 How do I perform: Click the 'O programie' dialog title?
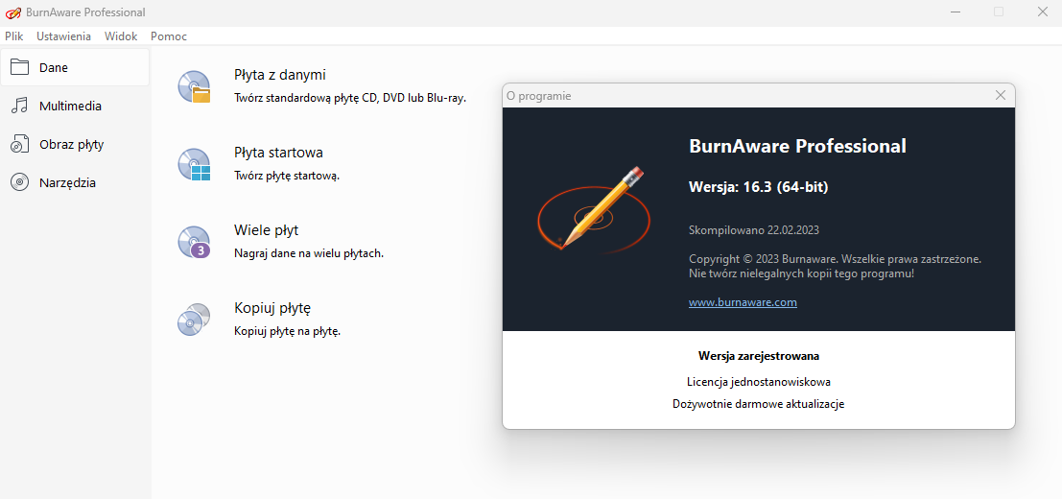[x=539, y=96]
